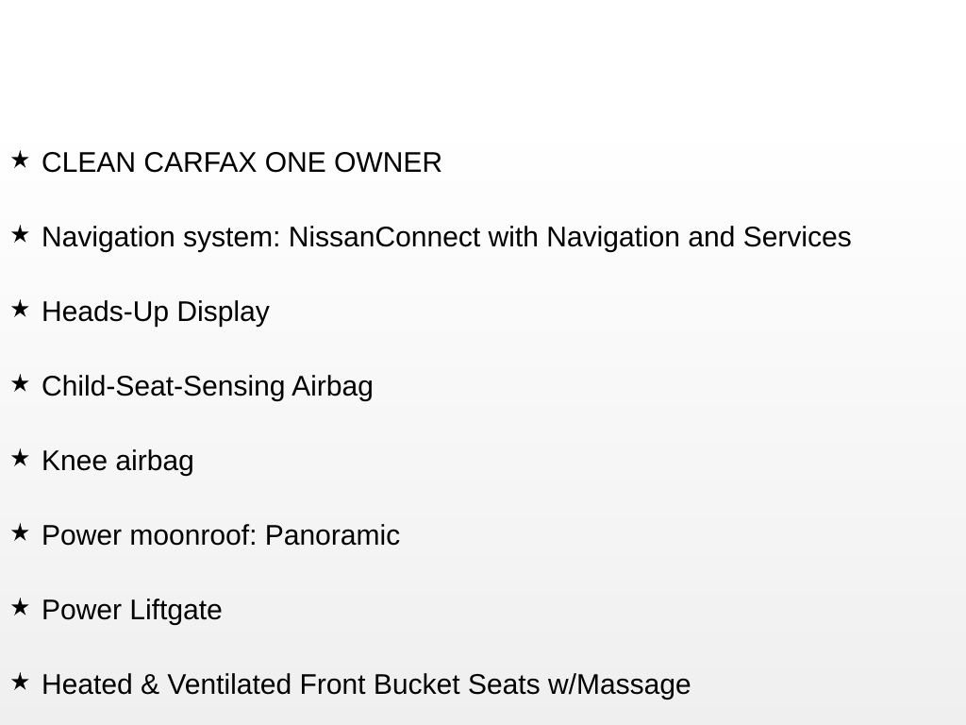Click the word OWNER in first line
The width and height of the screenshot is (966, 725).
388,162
